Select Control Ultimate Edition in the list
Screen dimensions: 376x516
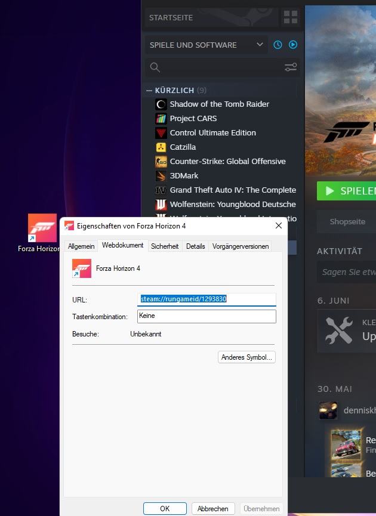(212, 133)
